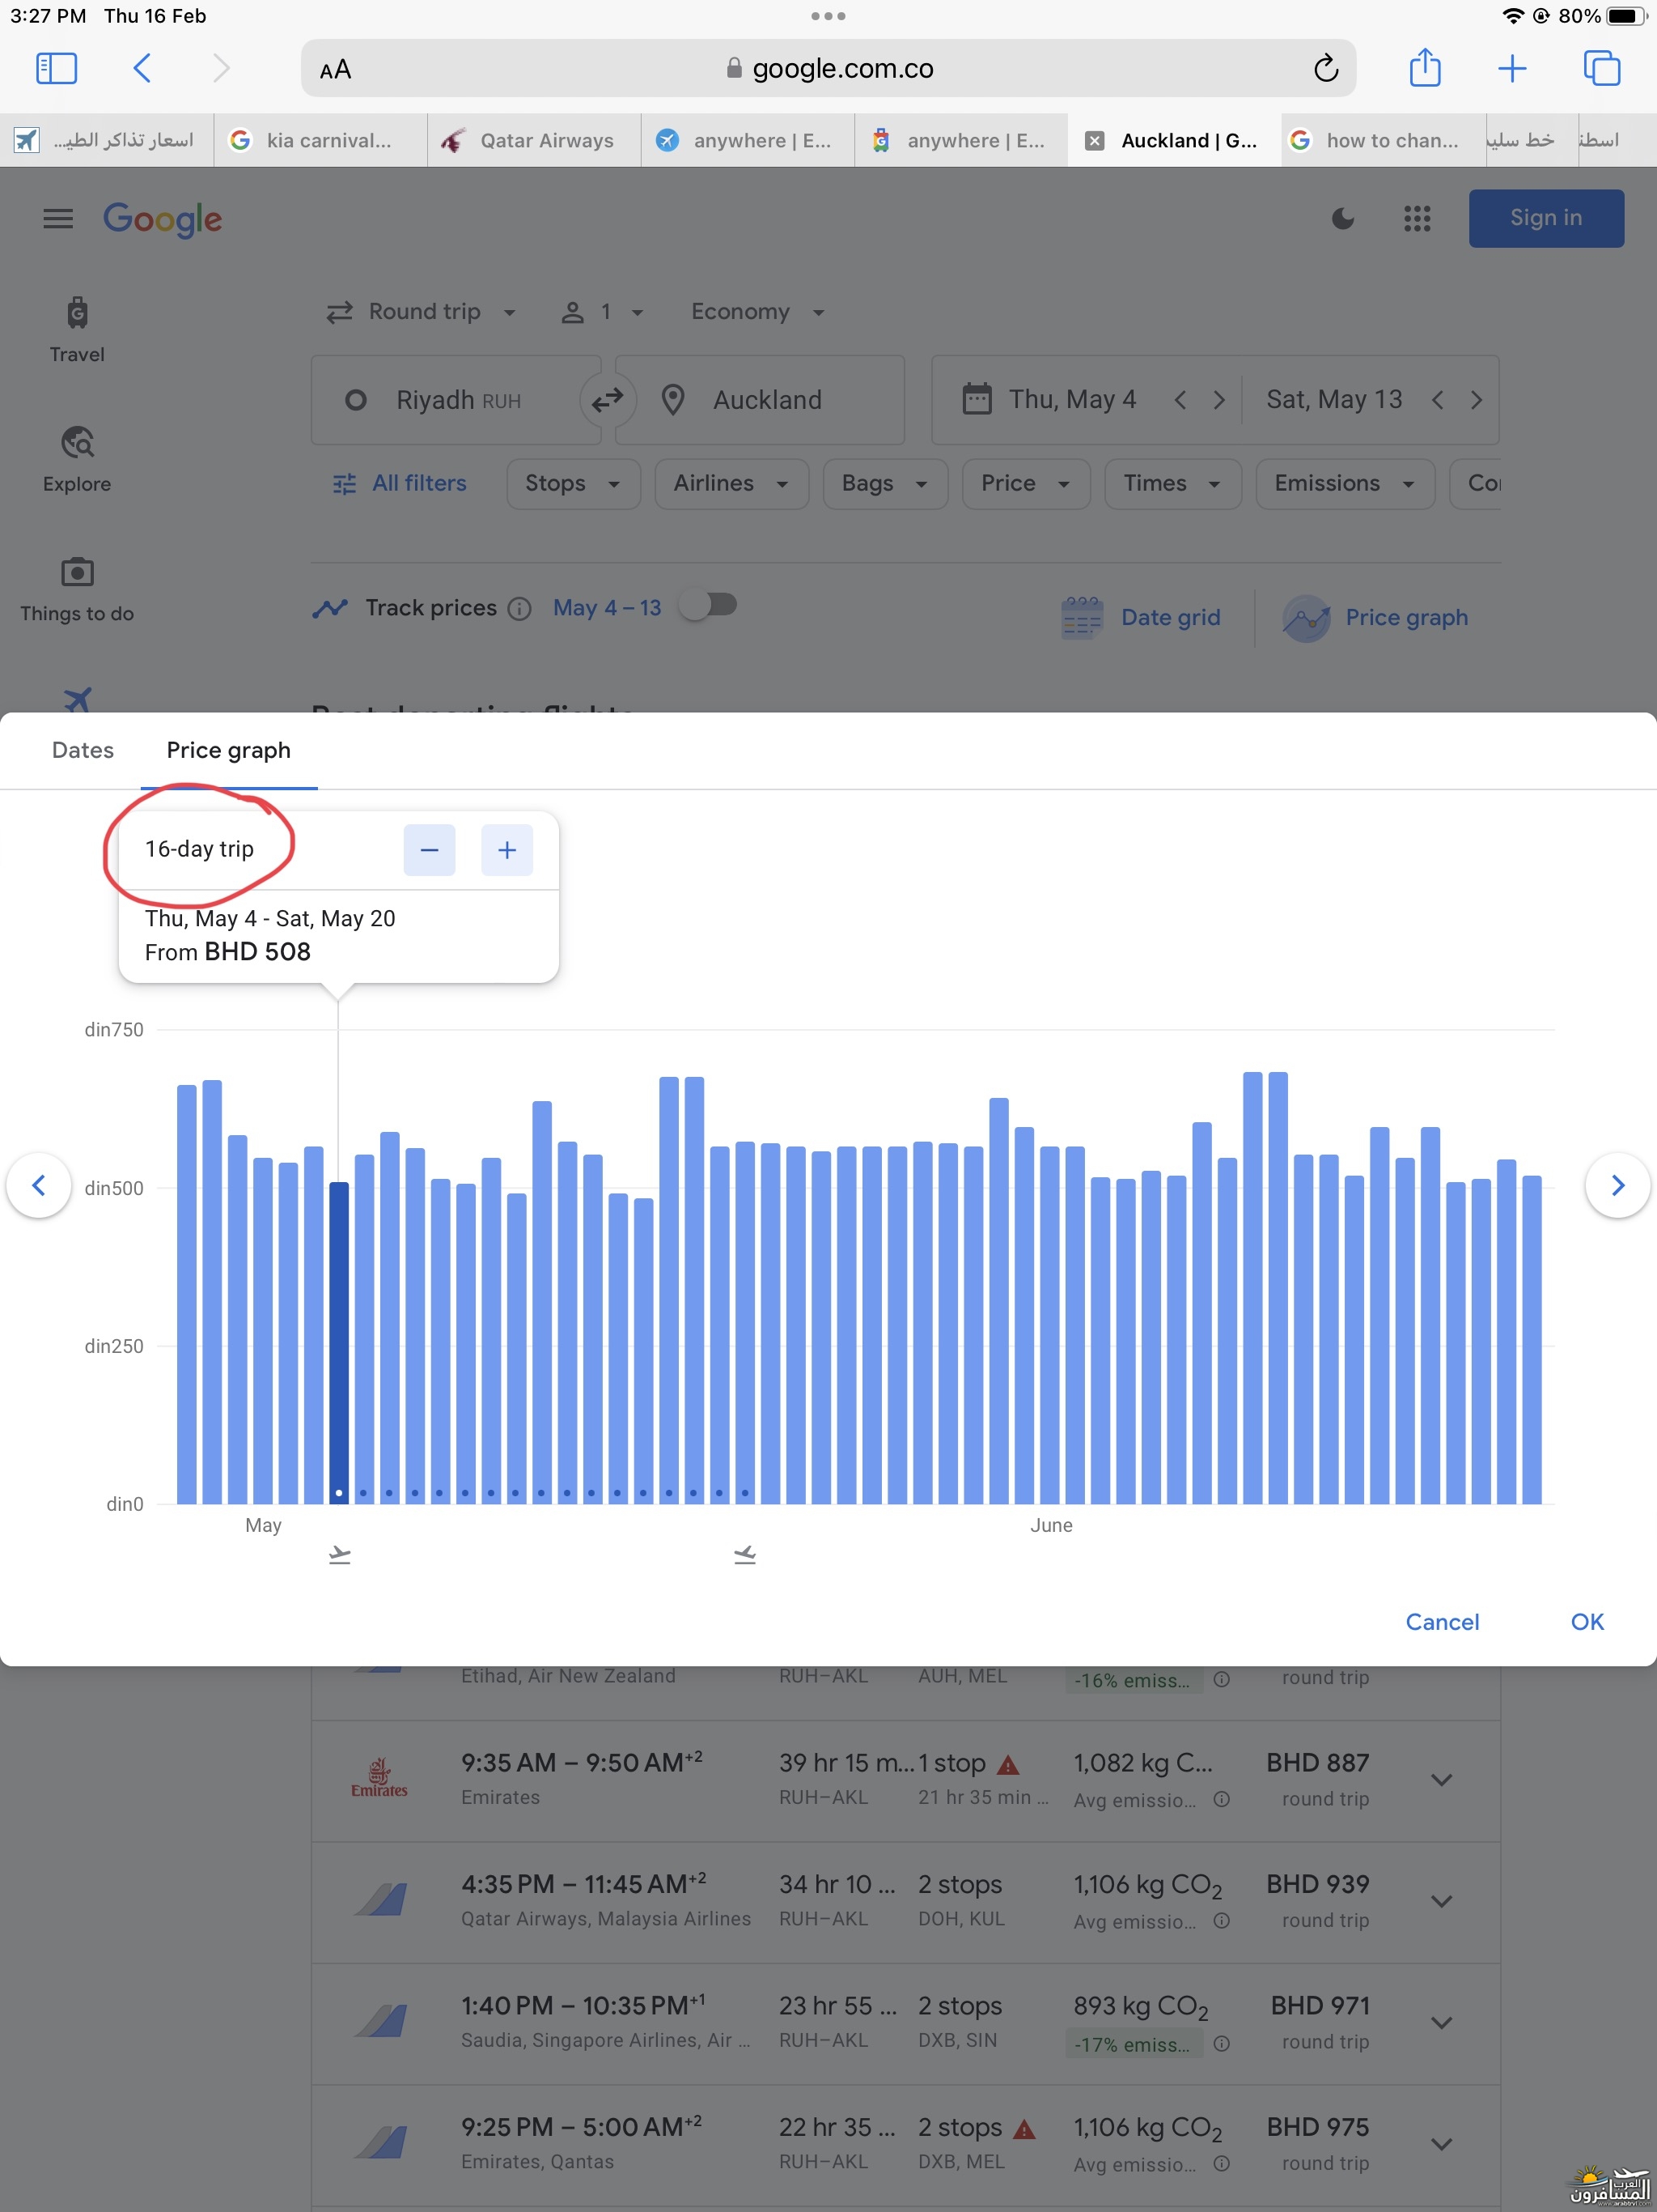This screenshot has height=2212, width=1657.
Task: Open Travel in the left sidebar
Action: pyautogui.click(x=77, y=330)
